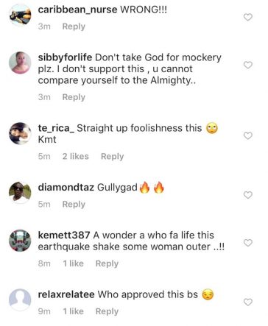Reply to sibbyforlife's comment

74,97
